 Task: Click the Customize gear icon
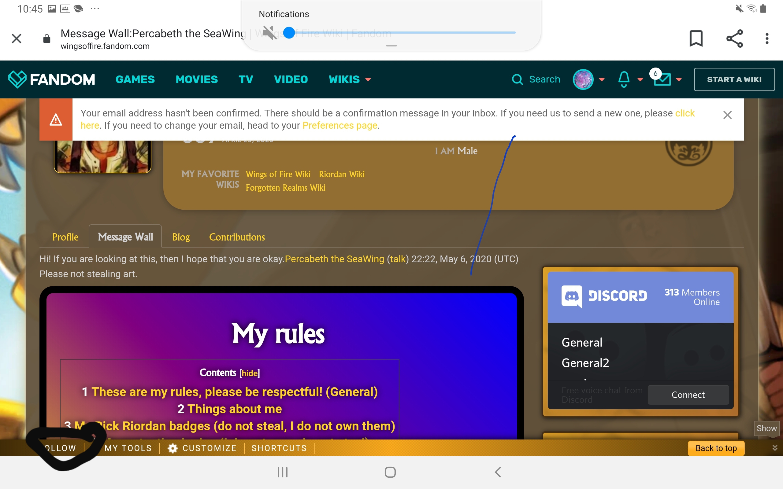click(173, 448)
